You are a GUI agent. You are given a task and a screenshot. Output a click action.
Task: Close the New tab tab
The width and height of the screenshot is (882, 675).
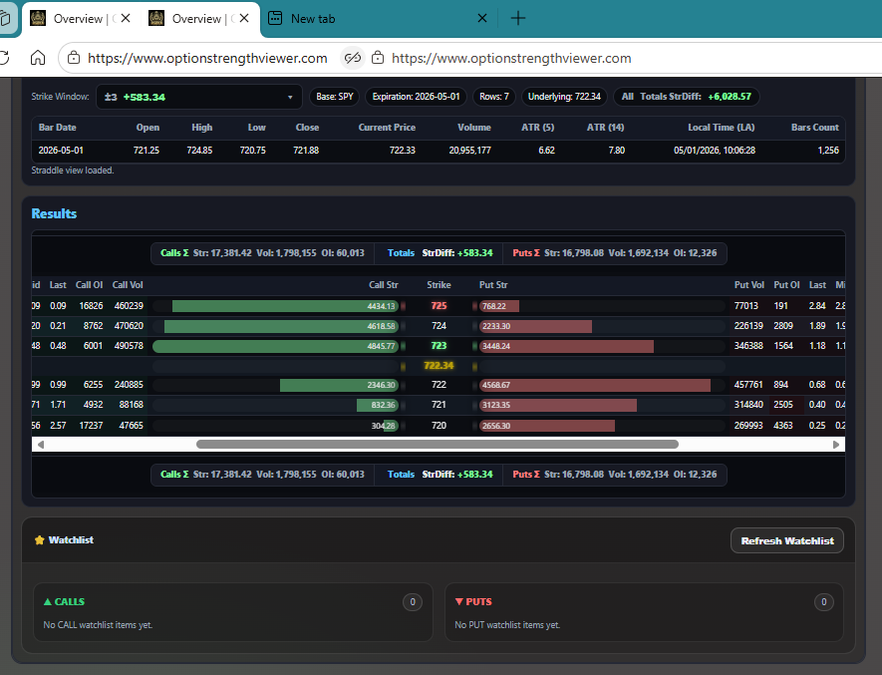482,18
